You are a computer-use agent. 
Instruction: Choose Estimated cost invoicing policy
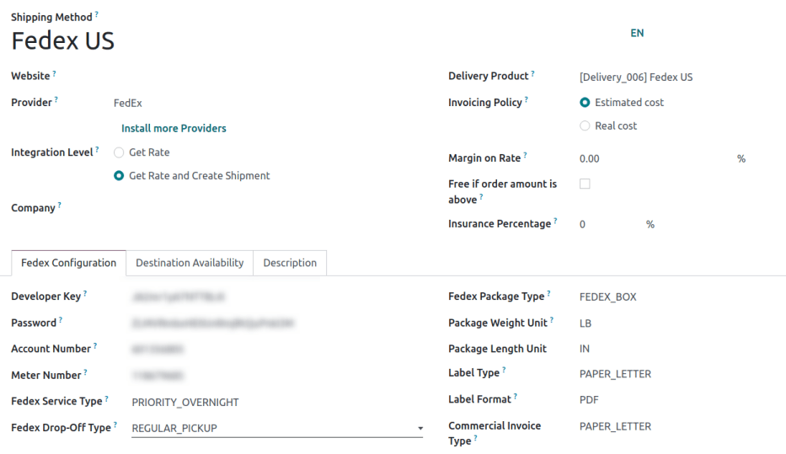point(585,102)
